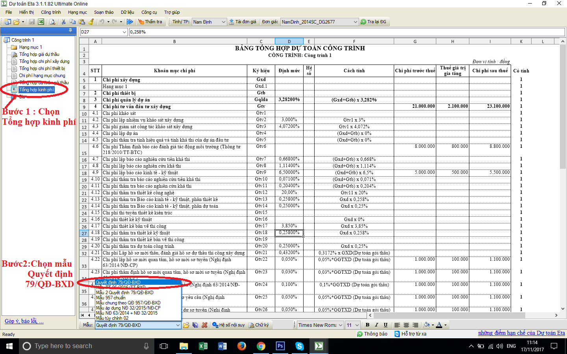Toggle bold formatting
The width and height of the screenshot is (567, 354).
[367, 325]
